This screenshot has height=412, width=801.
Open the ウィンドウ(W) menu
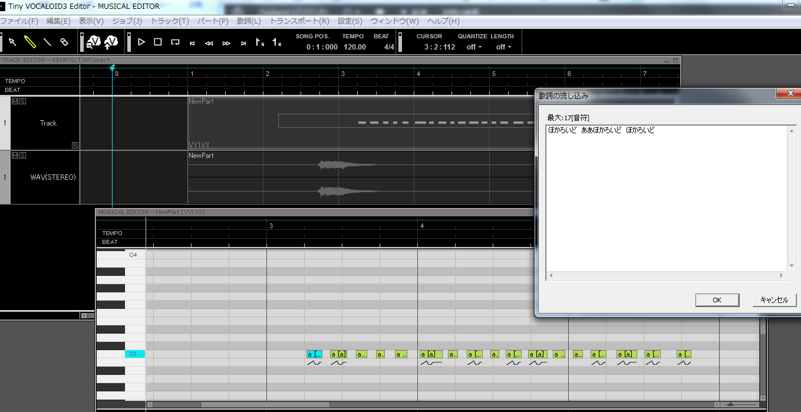(395, 21)
